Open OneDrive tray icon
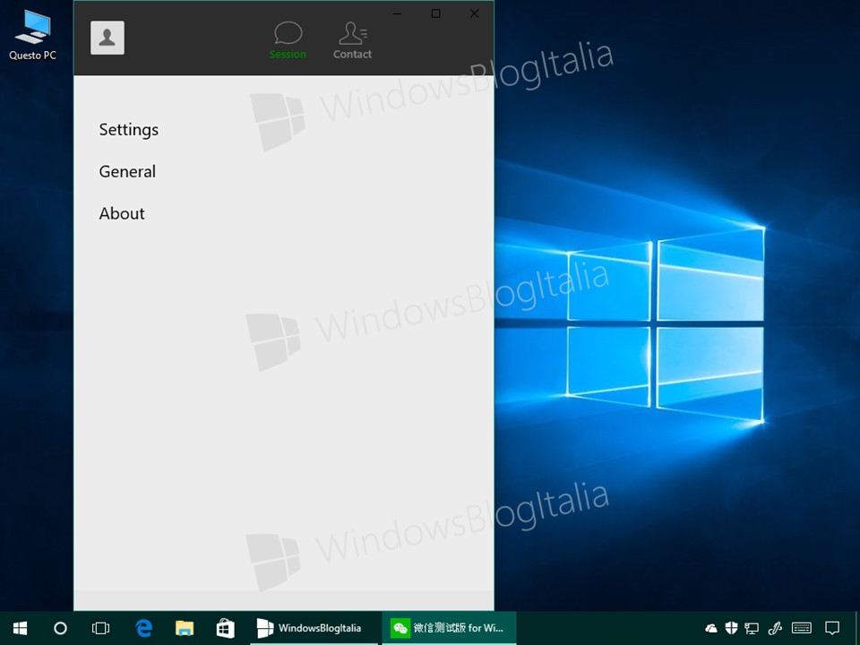The width and height of the screenshot is (860, 645). tap(711, 628)
